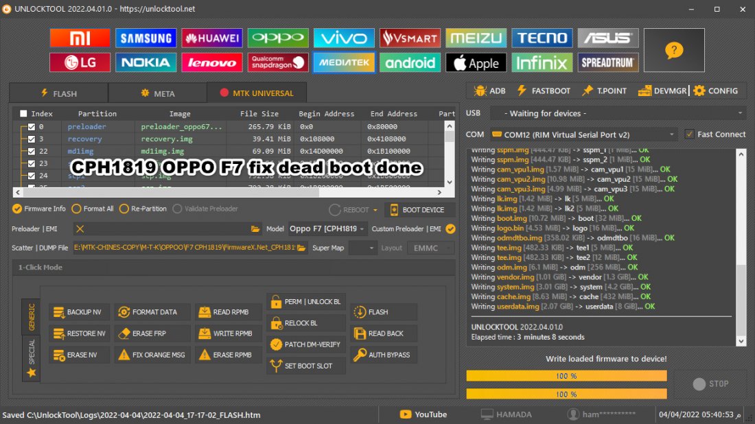
Task: Uncheck the recovery partition checkbox
Action: pyautogui.click(x=32, y=139)
